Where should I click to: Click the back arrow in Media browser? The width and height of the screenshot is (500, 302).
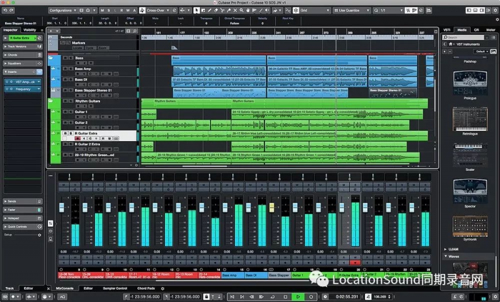[444, 44]
